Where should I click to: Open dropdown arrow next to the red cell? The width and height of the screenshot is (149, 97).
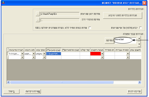pos(102,54)
